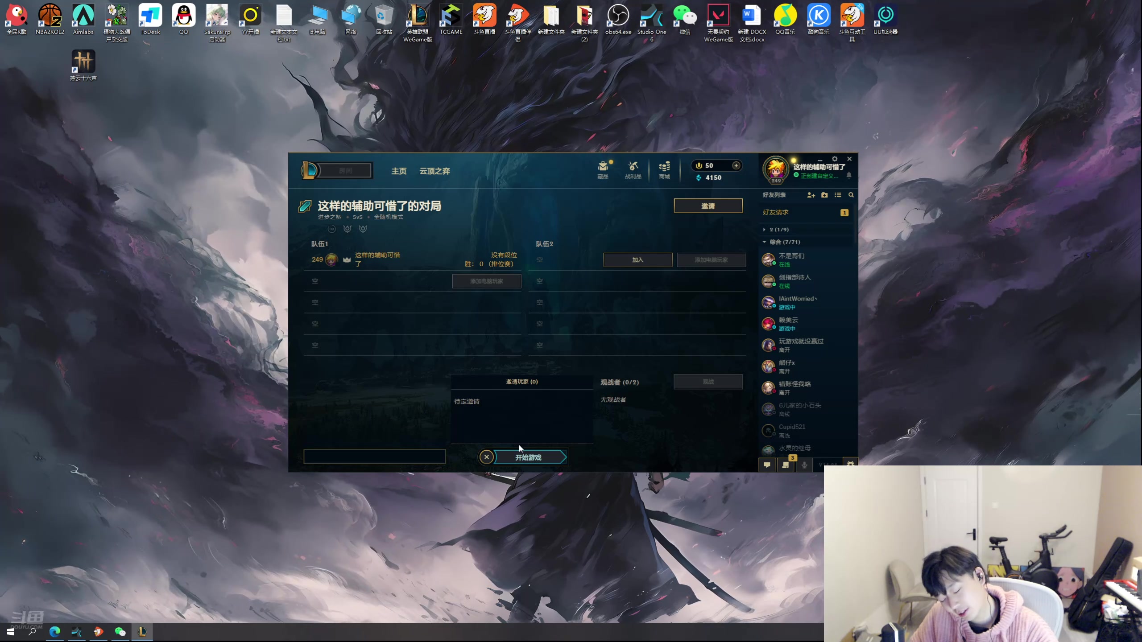Select offline friend Cupid521
Screen dimensions: 1142x642
coord(807,431)
